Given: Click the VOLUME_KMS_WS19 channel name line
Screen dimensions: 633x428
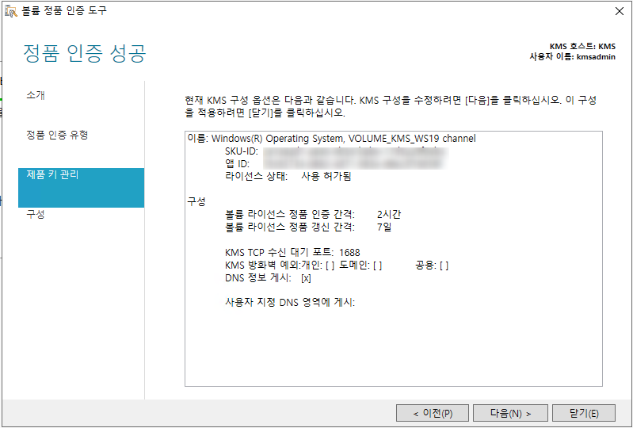Looking at the screenshot, I should pos(331,139).
